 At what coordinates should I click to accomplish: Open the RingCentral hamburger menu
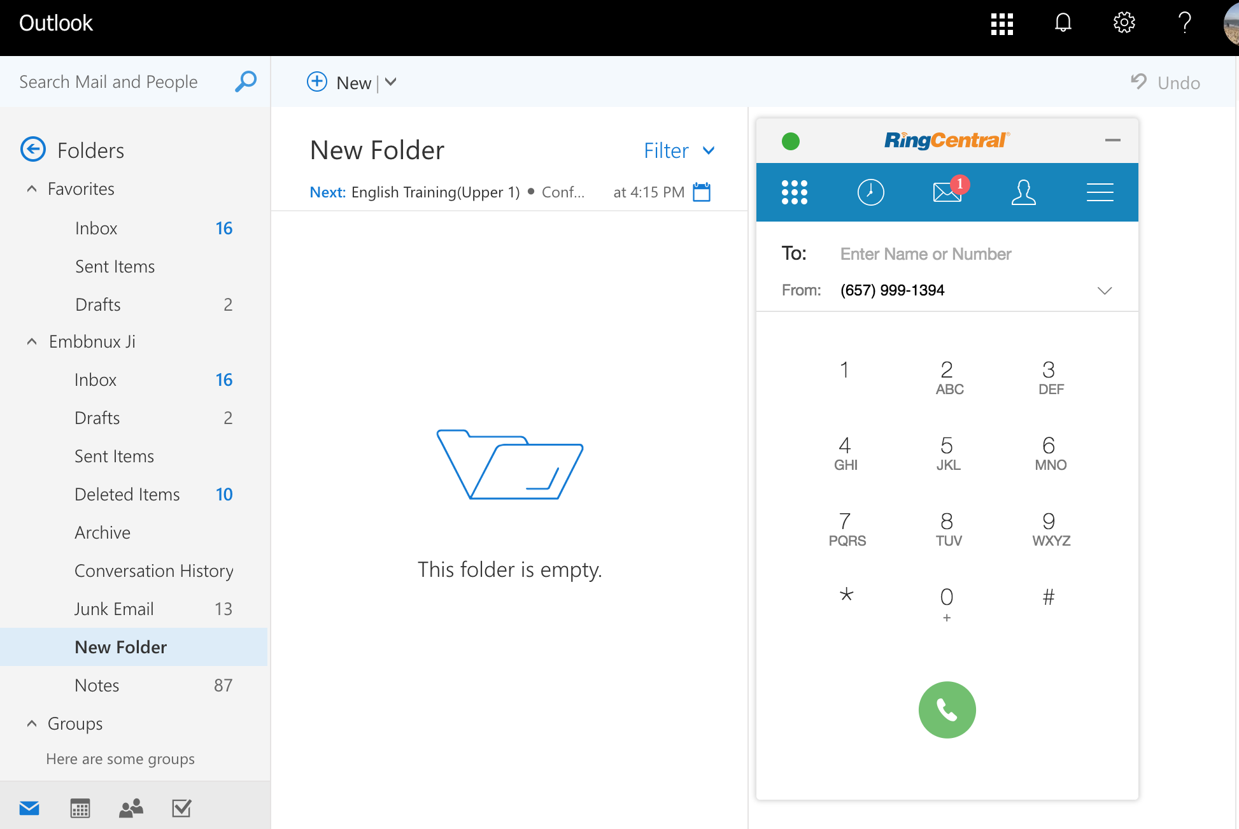click(1100, 192)
